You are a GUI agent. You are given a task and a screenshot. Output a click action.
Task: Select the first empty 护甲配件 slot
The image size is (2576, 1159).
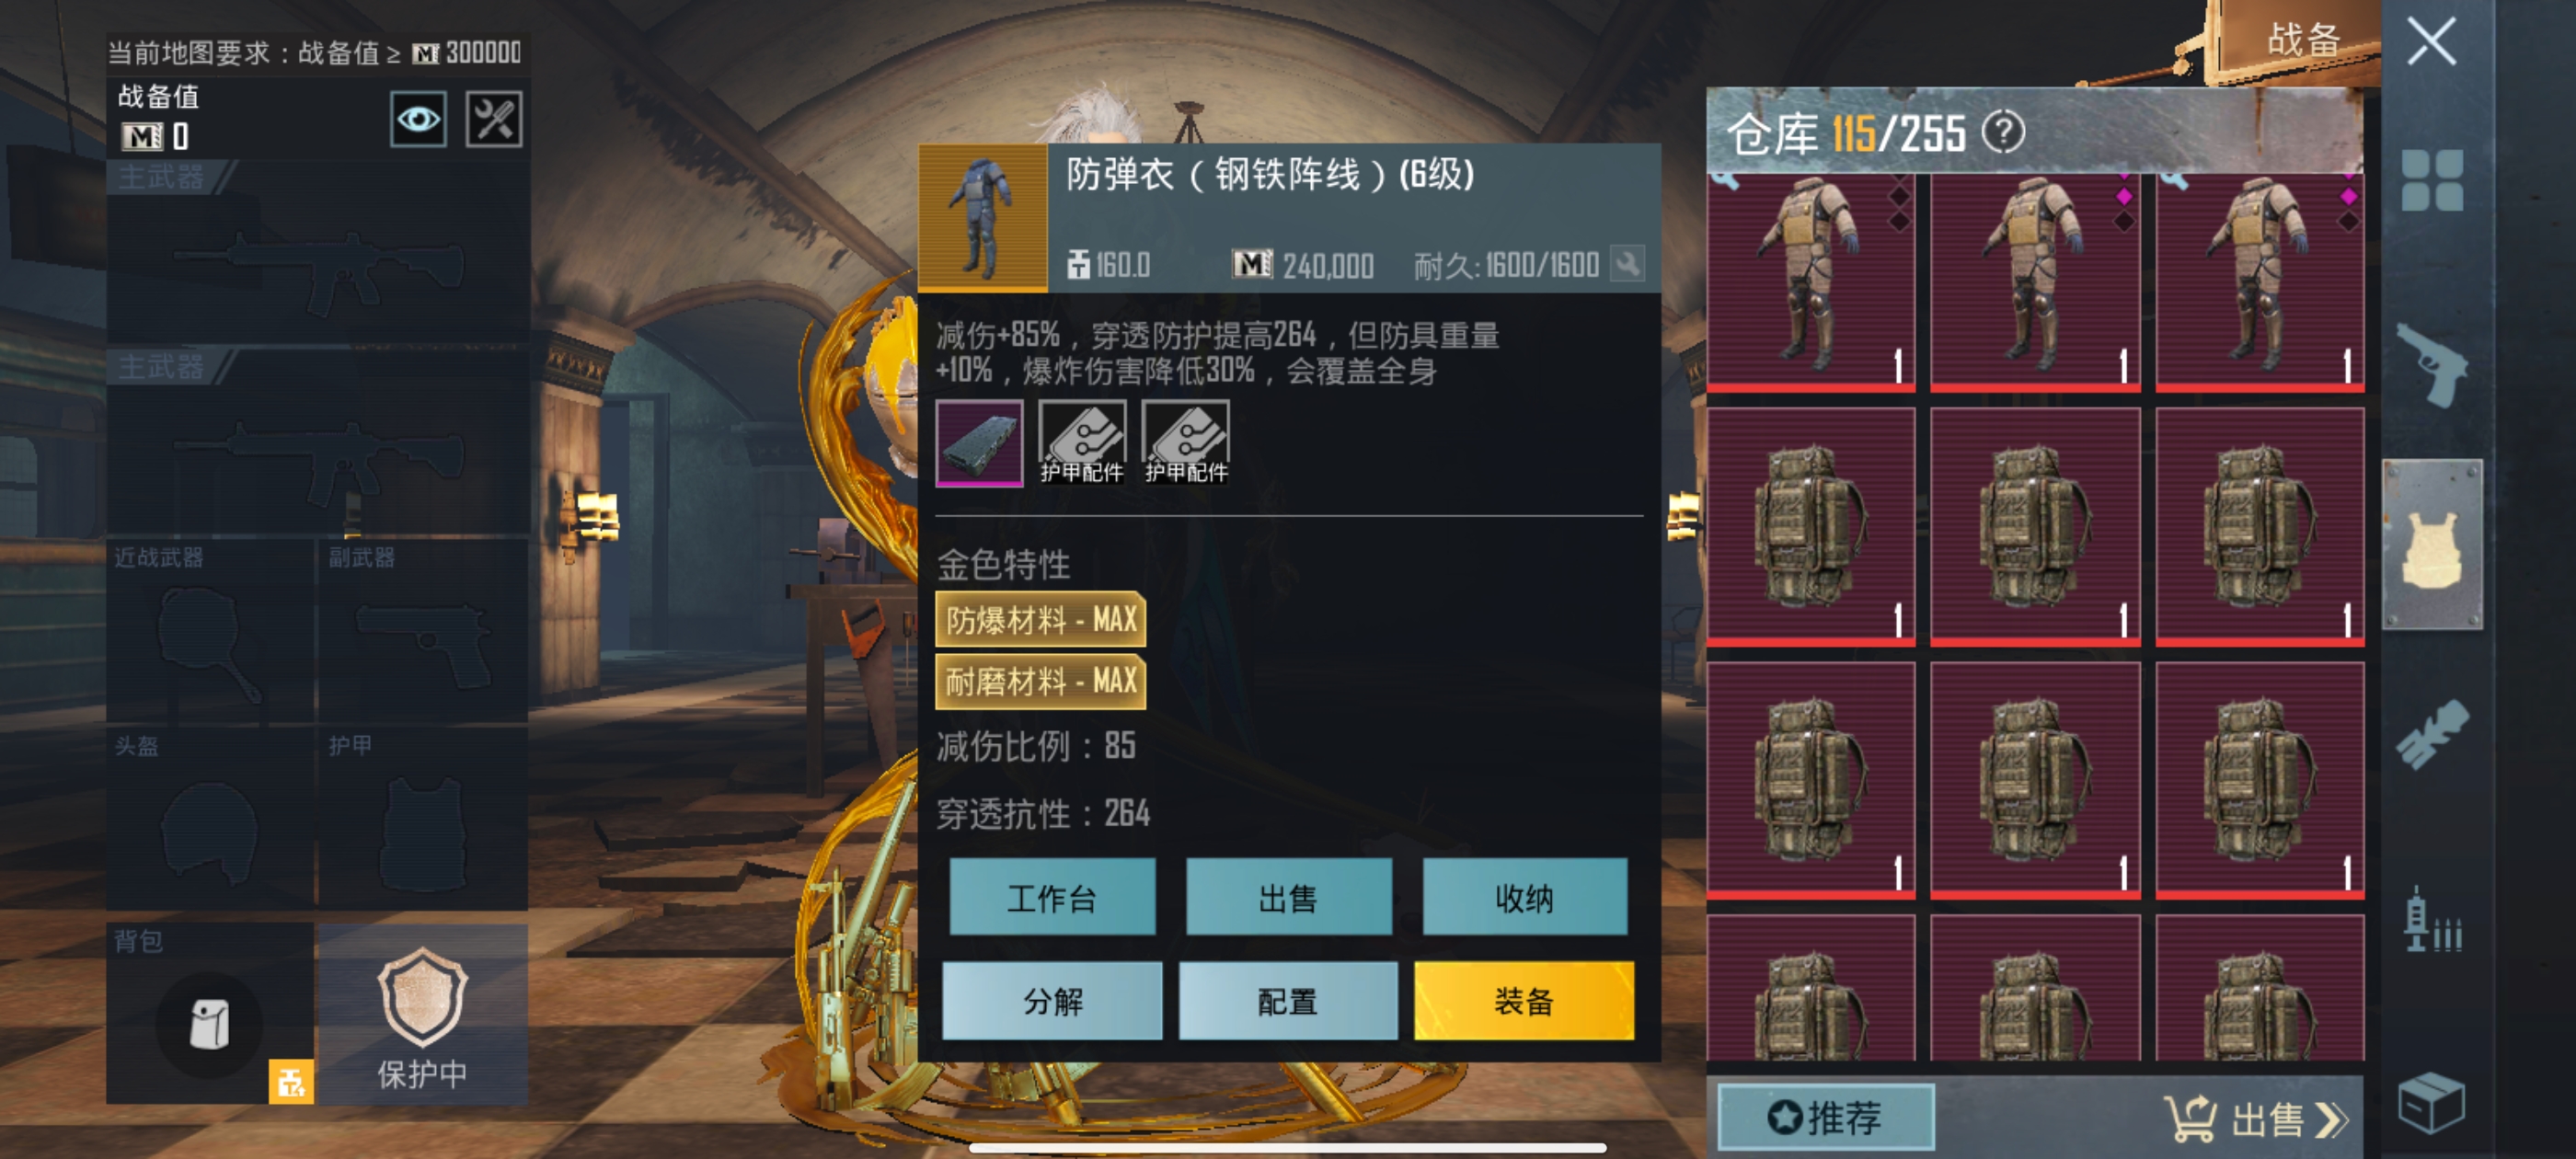(1082, 443)
